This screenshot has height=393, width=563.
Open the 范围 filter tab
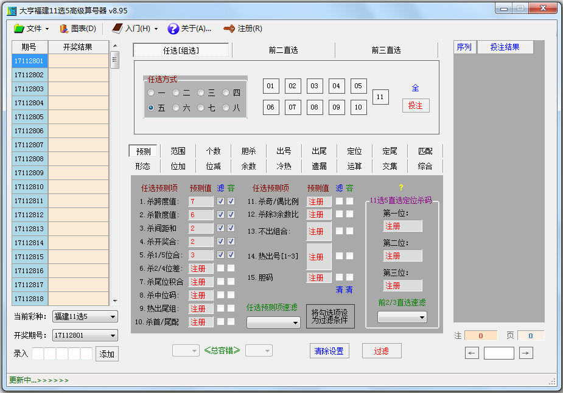[178, 151]
